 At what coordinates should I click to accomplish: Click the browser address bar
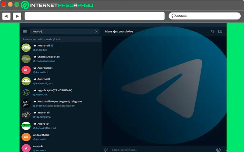pos(95,16)
